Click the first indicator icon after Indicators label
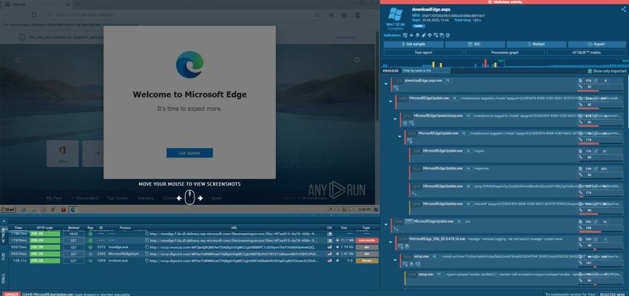629x296 pixels. (x=406, y=36)
